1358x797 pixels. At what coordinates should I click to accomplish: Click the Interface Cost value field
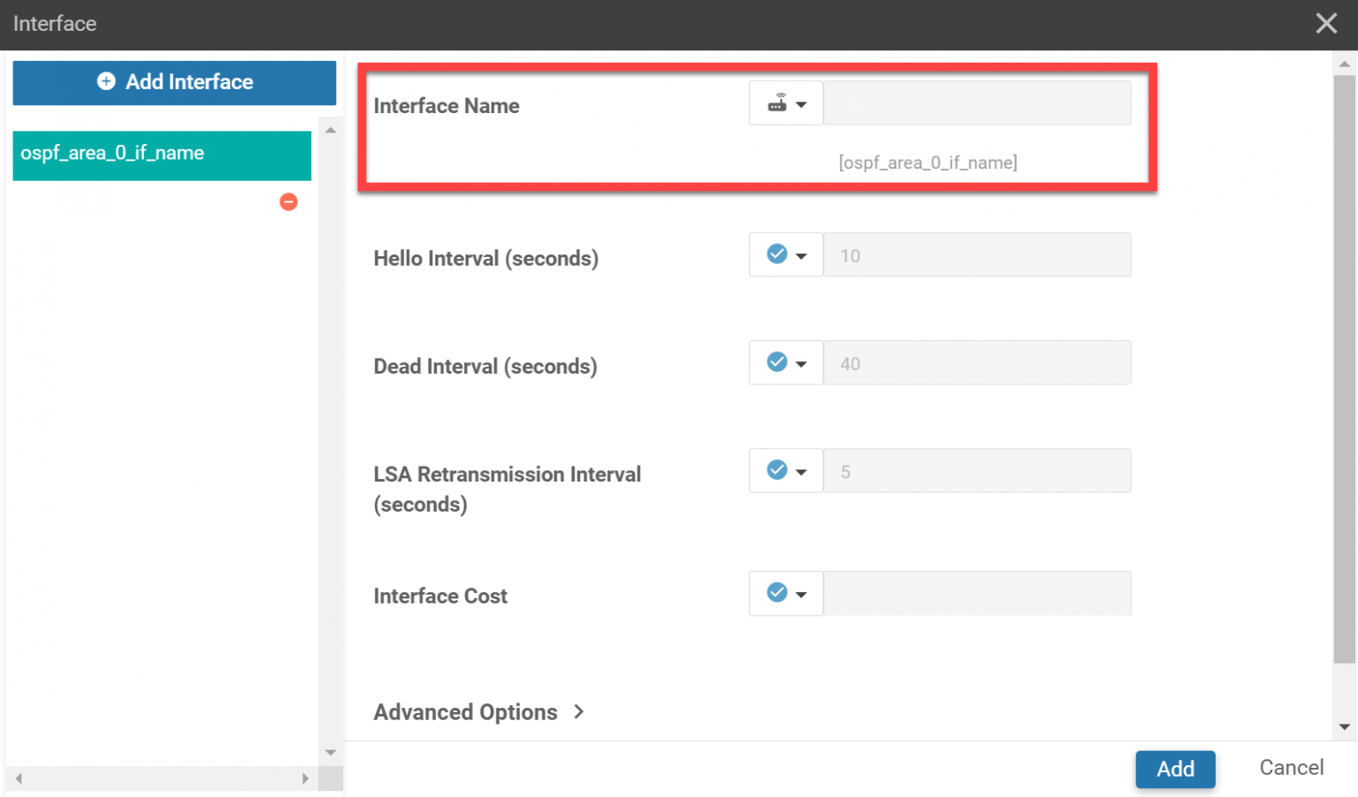point(976,593)
